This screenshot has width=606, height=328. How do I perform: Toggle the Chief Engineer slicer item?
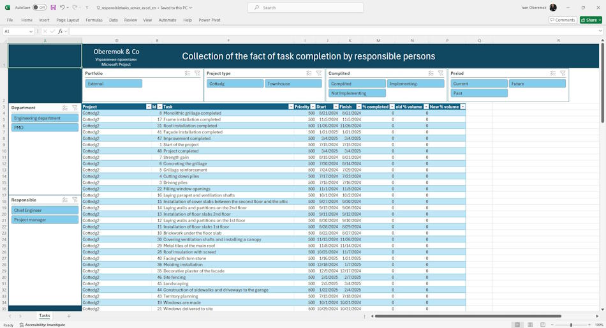tap(45, 210)
